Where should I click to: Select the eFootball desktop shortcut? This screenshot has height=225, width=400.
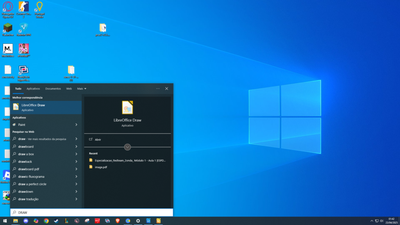(x=24, y=49)
